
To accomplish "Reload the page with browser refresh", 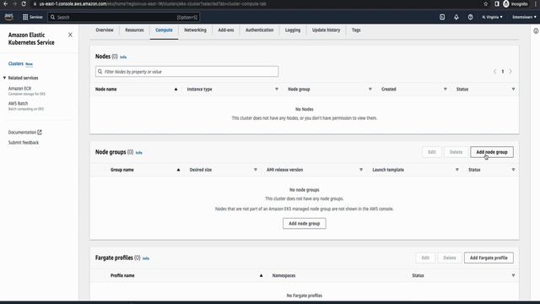I will (24, 3).
